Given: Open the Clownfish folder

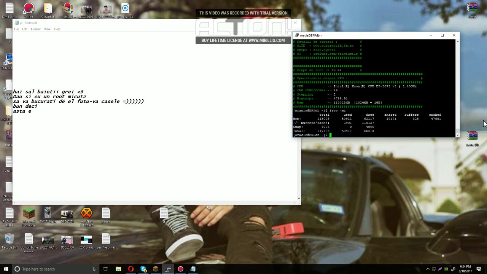Looking at the screenshot, I should 48,11.
